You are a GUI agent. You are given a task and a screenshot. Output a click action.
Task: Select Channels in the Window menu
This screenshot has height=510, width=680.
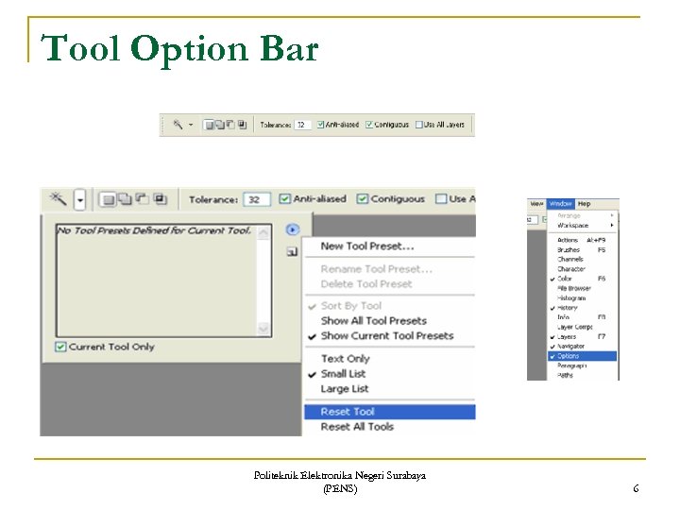coord(582,260)
